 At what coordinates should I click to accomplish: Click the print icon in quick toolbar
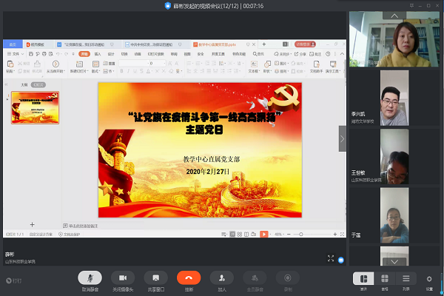(x=44, y=54)
